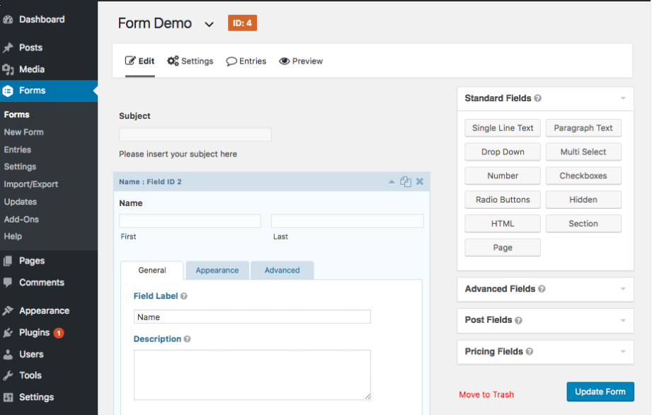Open the Entries tab
This screenshot has width=652, height=415.
[246, 61]
